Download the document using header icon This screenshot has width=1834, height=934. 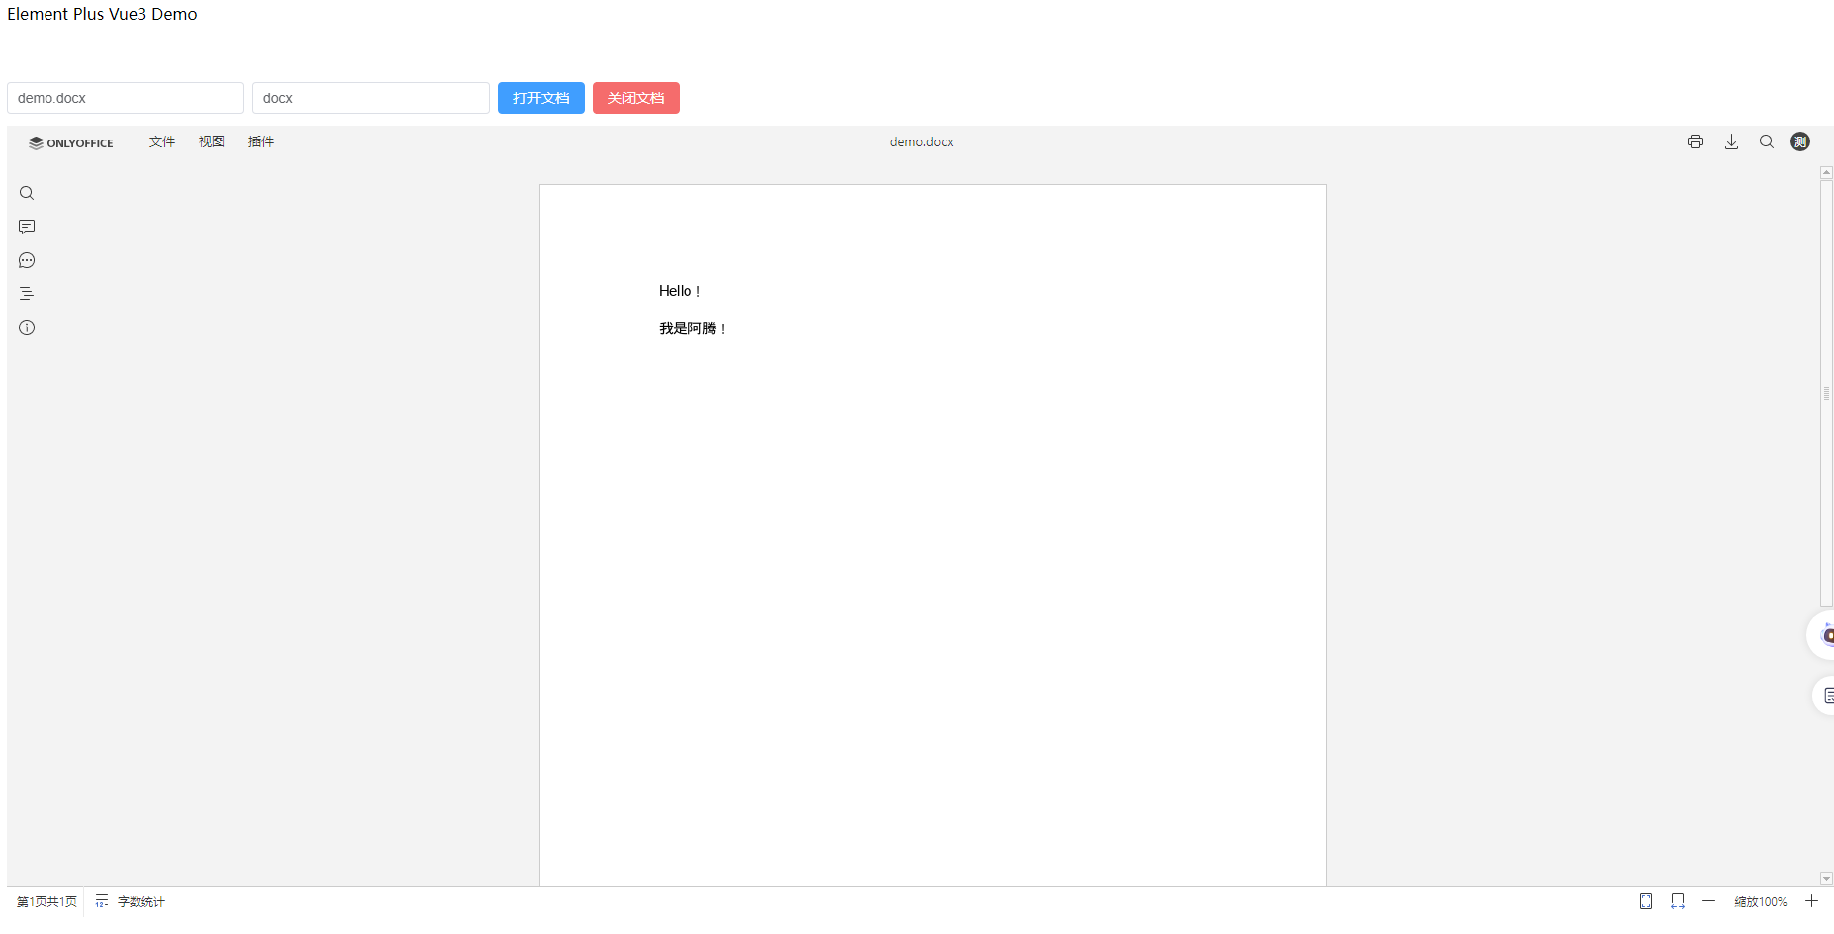click(1731, 141)
